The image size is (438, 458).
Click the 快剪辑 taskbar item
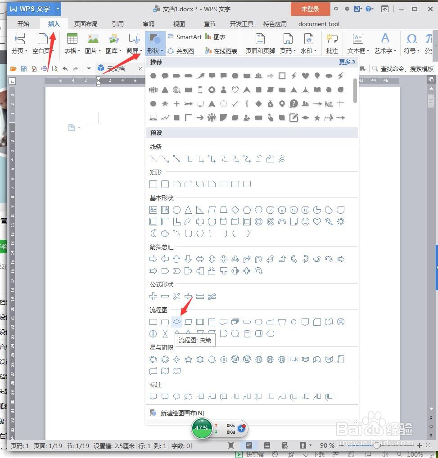pyautogui.click(x=251, y=454)
